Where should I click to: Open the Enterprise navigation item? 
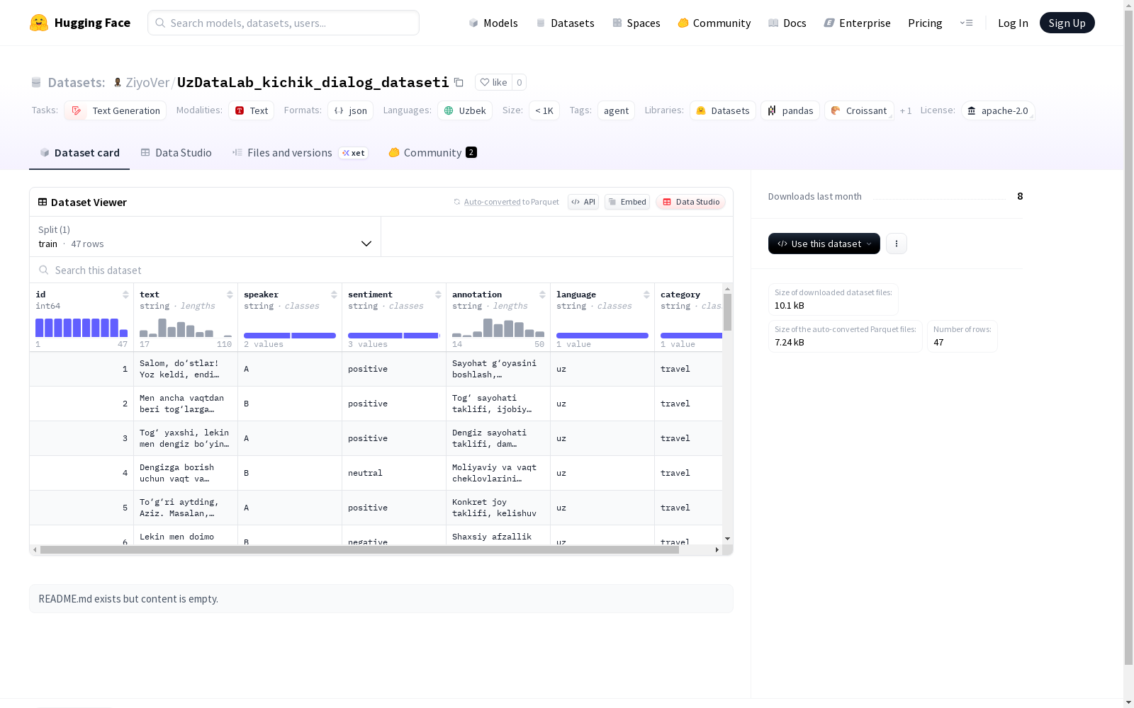click(x=857, y=23)
